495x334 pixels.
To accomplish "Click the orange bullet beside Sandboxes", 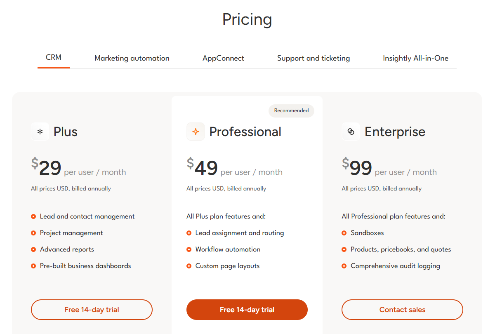I will coord(344,233).
